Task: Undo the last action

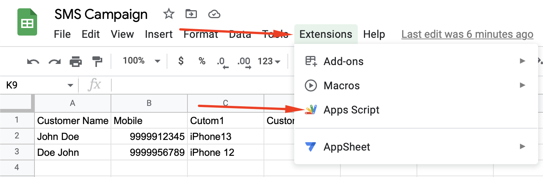Action: coord(33,61)
